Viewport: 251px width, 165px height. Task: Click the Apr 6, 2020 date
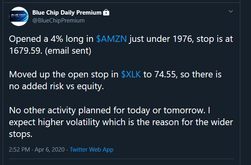pos(49,150)
